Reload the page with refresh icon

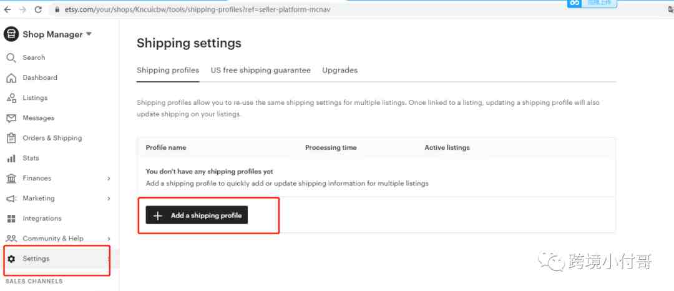pos(38,9)
